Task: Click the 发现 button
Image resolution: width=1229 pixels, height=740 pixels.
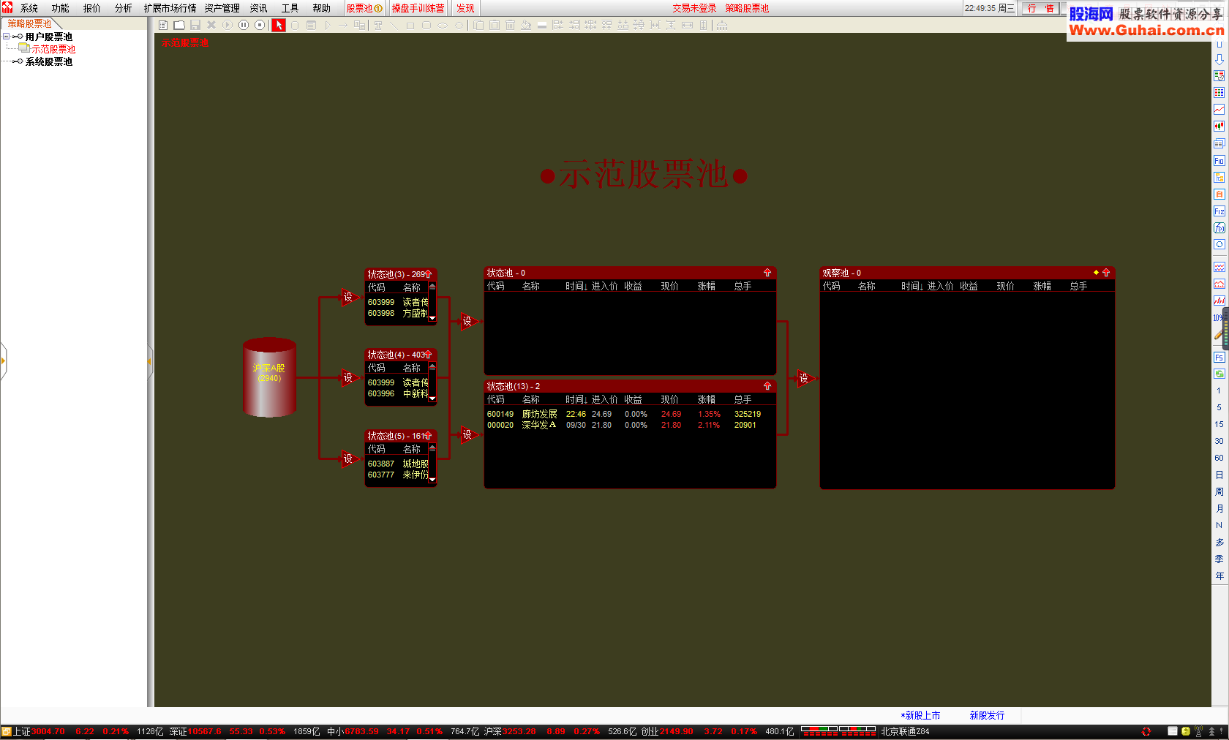Action: (465, 8)
